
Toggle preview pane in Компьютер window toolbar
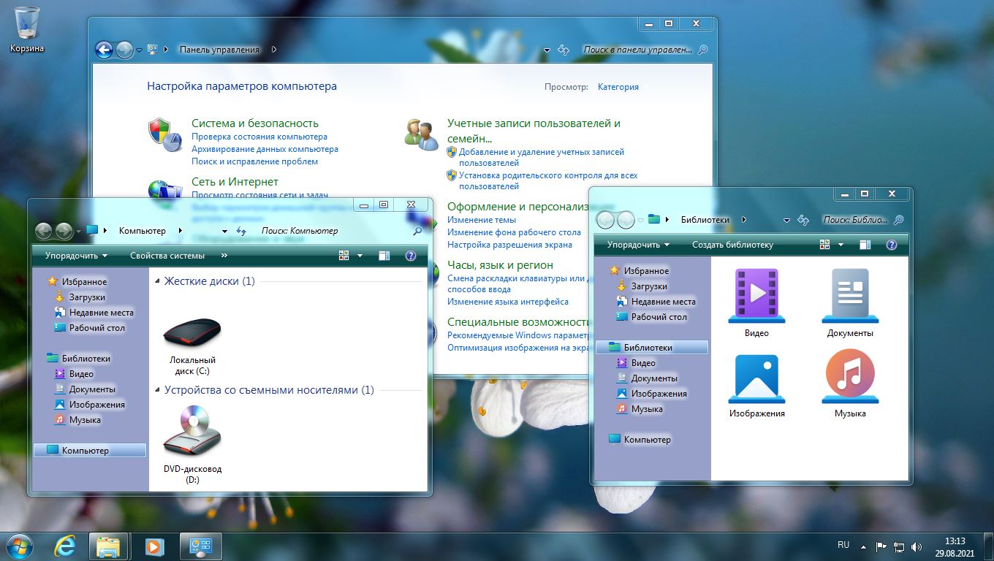tap(384, 256)
